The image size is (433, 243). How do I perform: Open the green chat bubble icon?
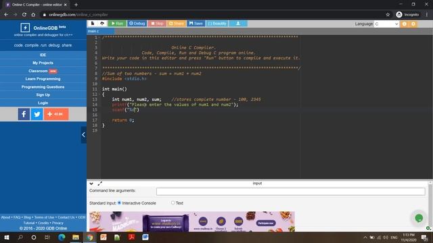point(419,218)
